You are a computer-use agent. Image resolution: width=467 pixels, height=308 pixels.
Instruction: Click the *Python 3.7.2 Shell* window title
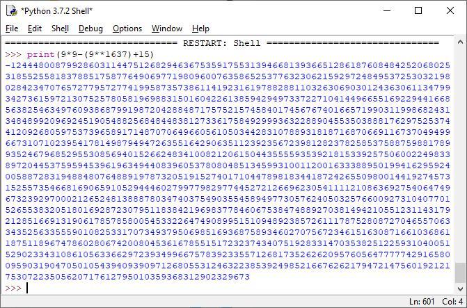[56, 11]
